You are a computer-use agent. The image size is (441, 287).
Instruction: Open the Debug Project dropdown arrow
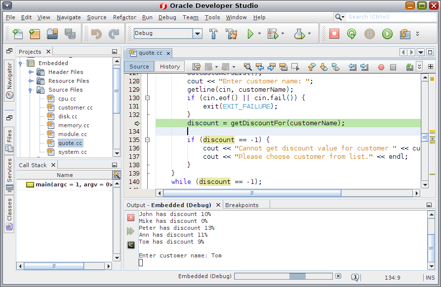[x=282, y=34]
